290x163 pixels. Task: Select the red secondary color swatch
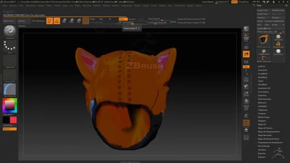[x=13, y=120]
